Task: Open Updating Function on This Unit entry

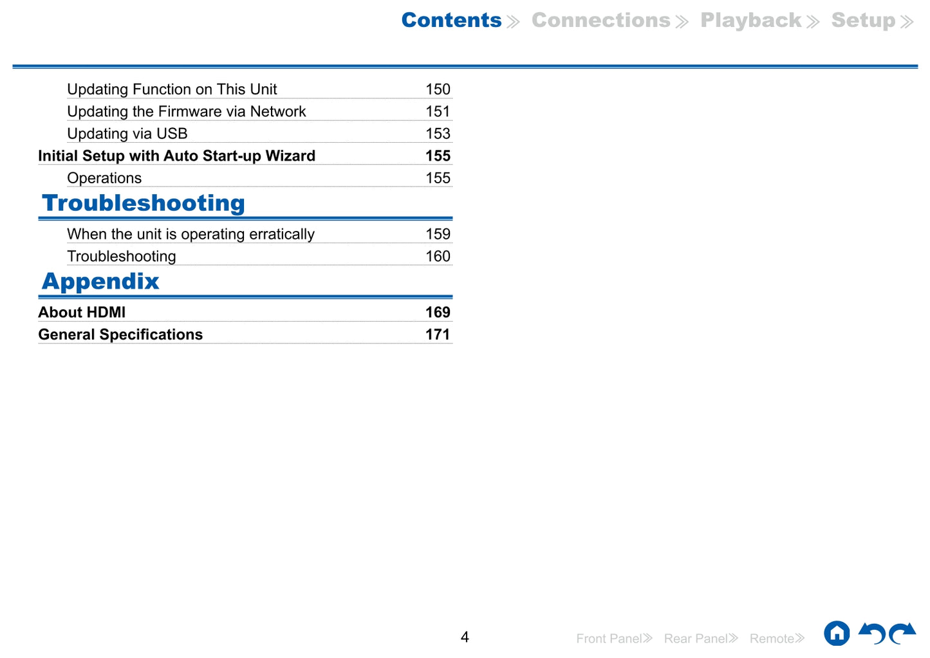Action: 172,89
